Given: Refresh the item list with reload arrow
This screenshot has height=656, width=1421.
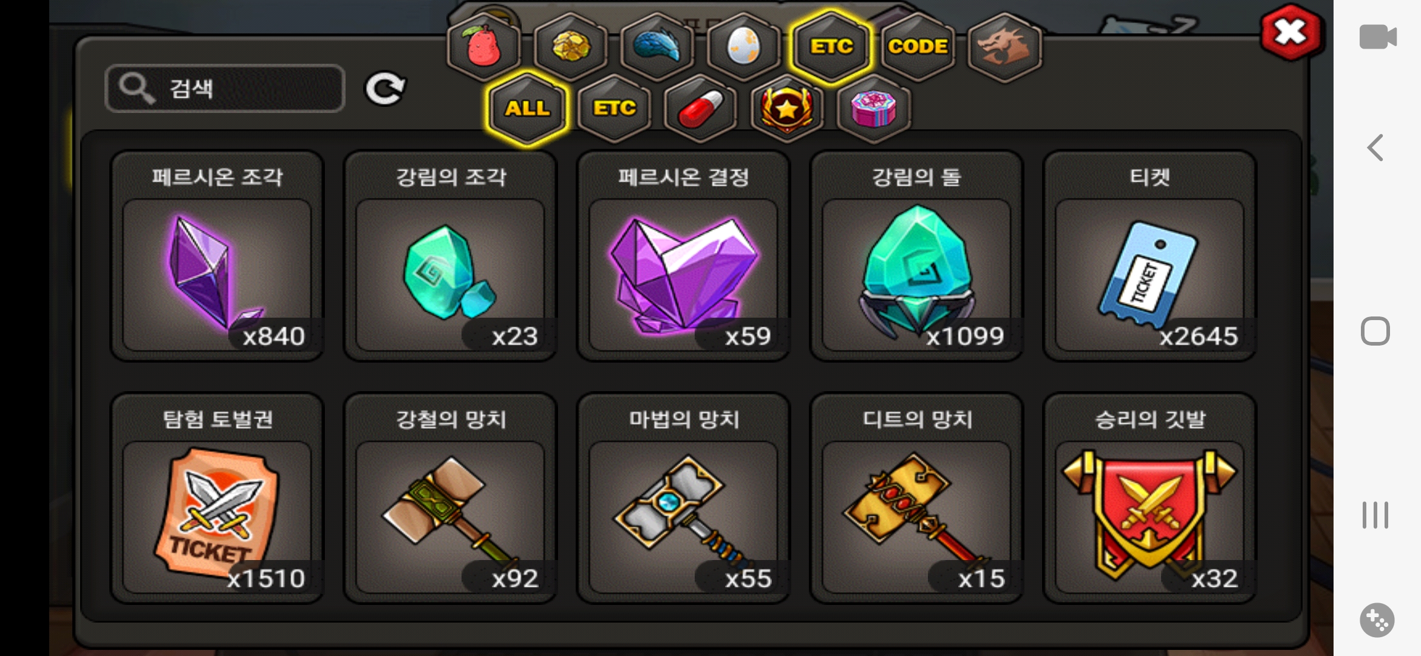Looking at the screenshot, I should (385, 89).
